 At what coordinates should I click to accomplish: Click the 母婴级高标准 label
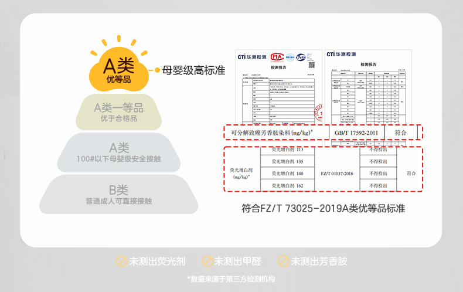pos(194,70)
